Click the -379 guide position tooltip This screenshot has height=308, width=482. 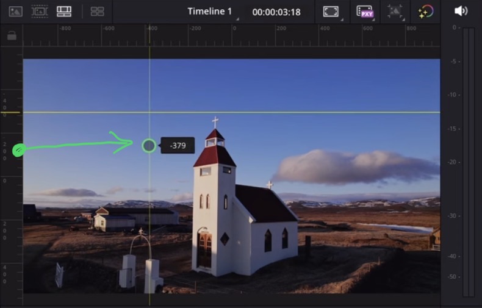pyautogui.click(x=178, y=146)
